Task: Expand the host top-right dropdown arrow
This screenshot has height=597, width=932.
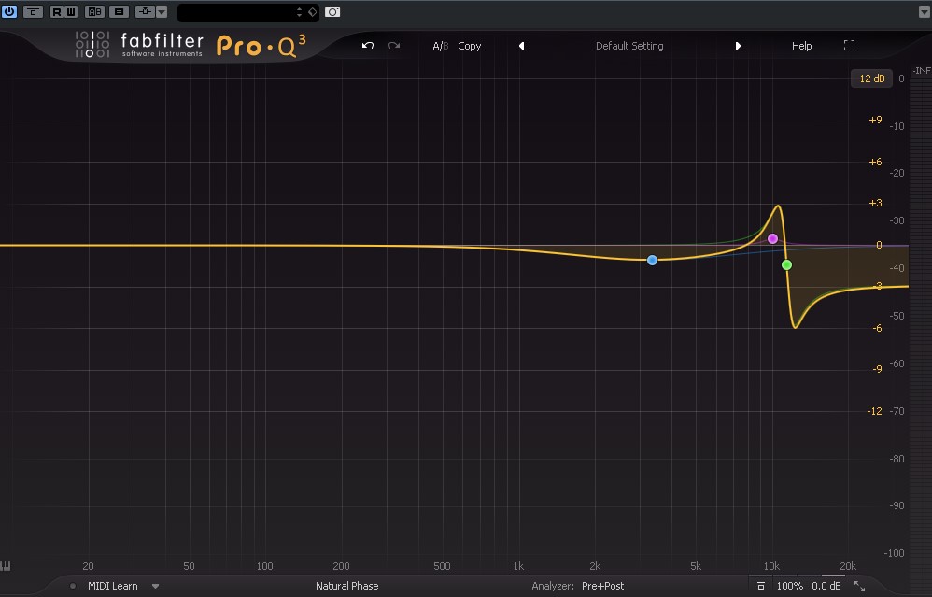Action: 923,12
